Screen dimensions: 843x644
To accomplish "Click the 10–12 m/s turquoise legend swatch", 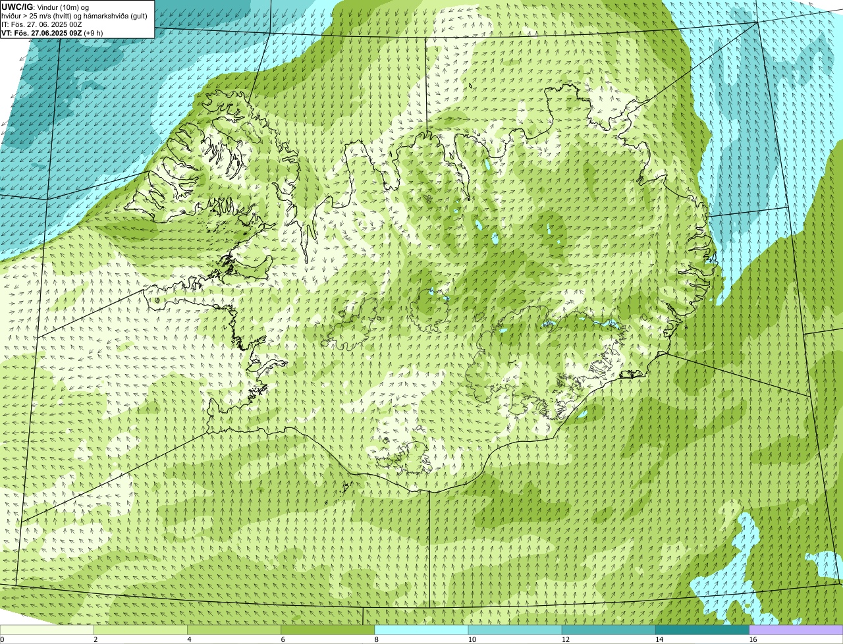I will pos(515,630).
